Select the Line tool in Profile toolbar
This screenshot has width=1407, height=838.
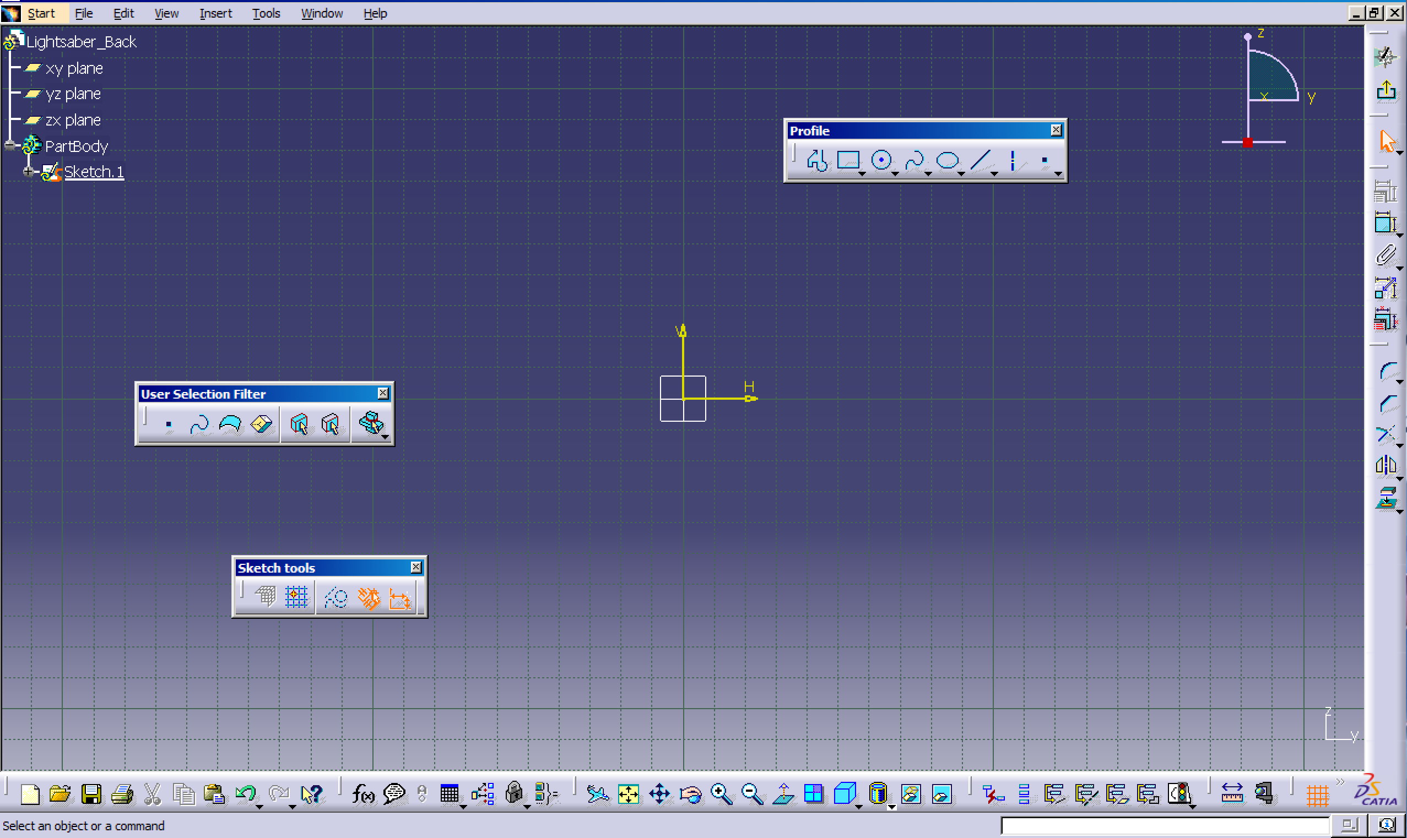981,160
